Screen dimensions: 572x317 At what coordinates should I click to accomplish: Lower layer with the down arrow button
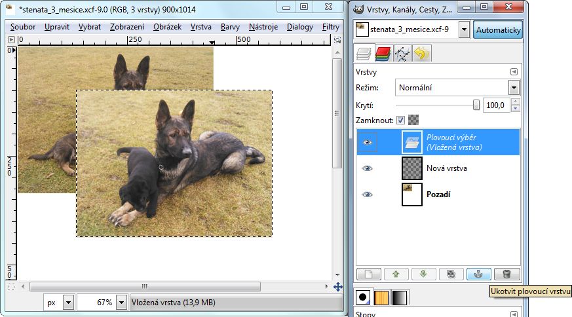pyautogui.click(x=423, y=274)
